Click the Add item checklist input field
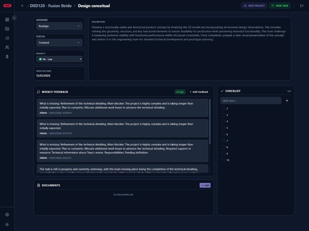The height and width of the screenshot is (231, 309). tap(251, 101)
